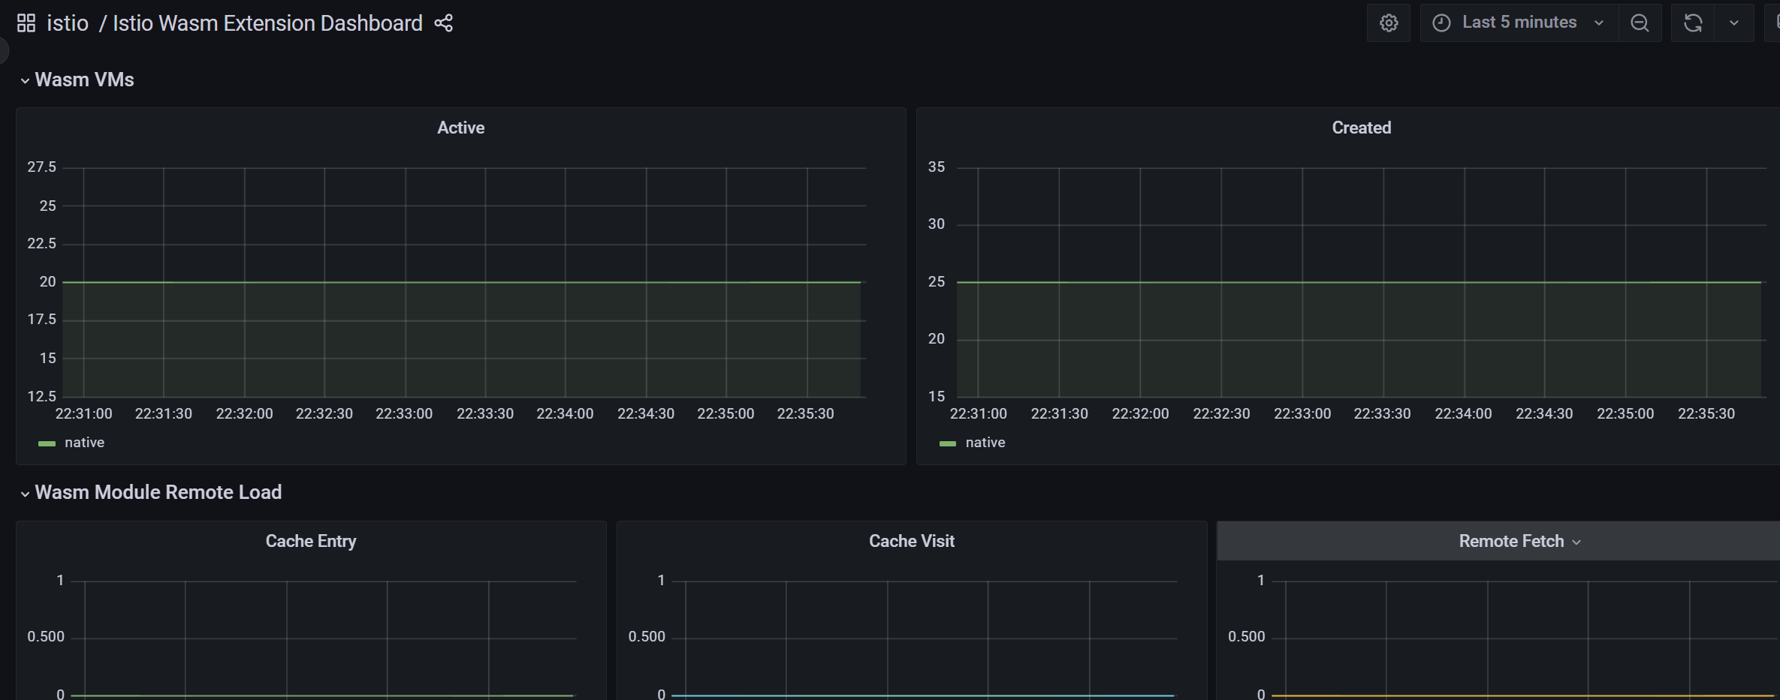The height and width of the screenshot is (700, 1780).
Task: Click the Wasm VMs row title
Action: point(84,80)
